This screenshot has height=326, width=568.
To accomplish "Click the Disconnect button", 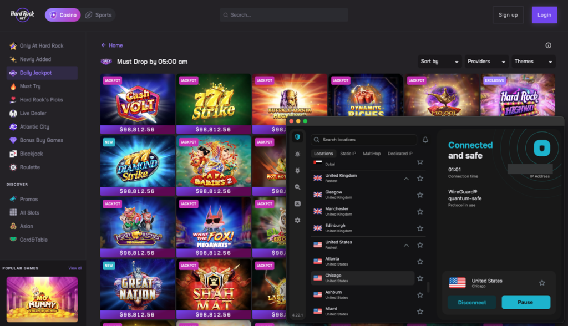I will (x=471, y=303).
